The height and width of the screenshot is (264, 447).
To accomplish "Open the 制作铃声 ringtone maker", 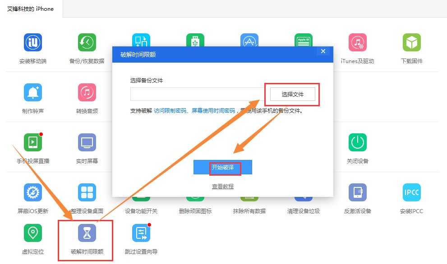I will 32,97.
